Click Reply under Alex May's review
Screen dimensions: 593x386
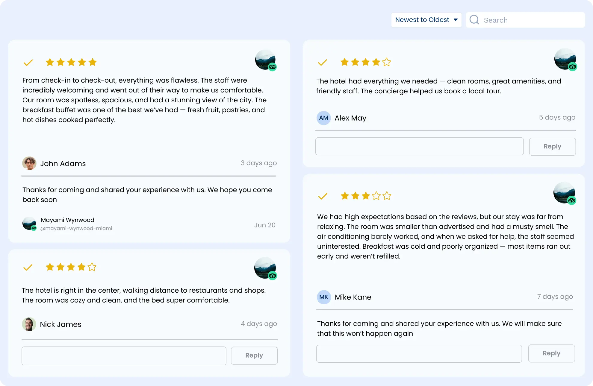point(552,146)
